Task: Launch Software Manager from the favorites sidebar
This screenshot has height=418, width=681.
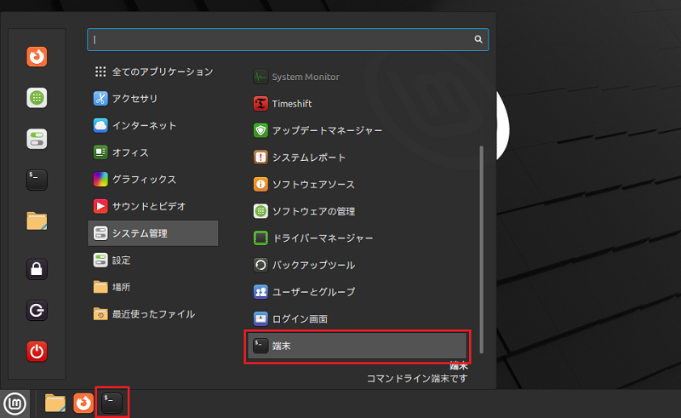Action: pyautogui.click(x=37, y=98)
